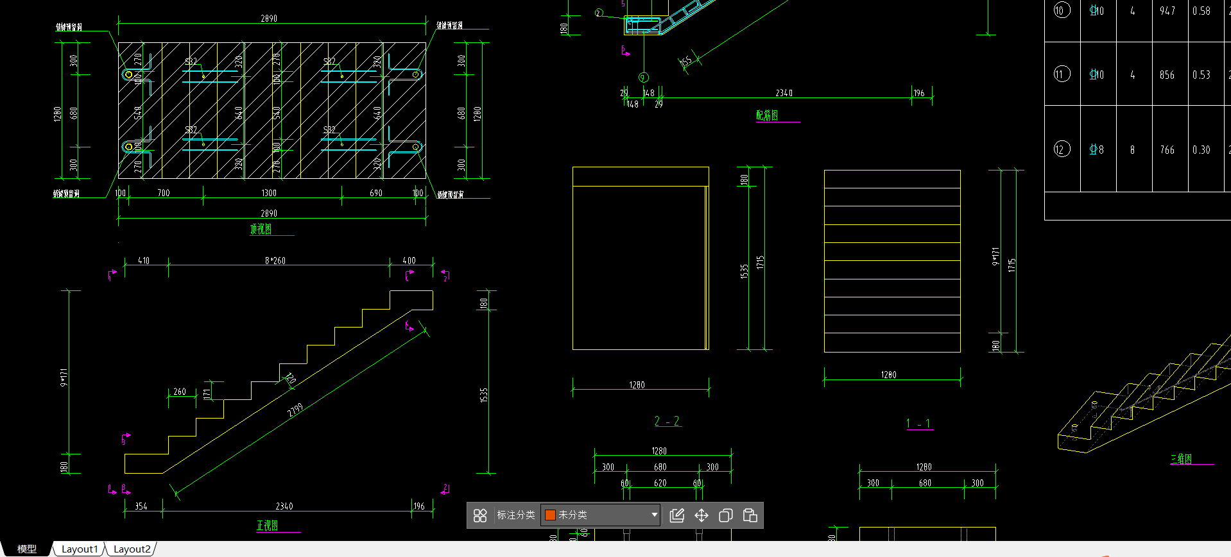Image resolution: width=1231 pixels, height=557 pixels.
Task: Select the 配筋图 drawing title
Action: [767, 115]
